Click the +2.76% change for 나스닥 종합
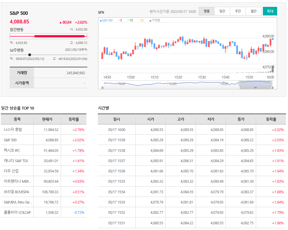This screenshot has width=288, height=230. tap(78, 130)
